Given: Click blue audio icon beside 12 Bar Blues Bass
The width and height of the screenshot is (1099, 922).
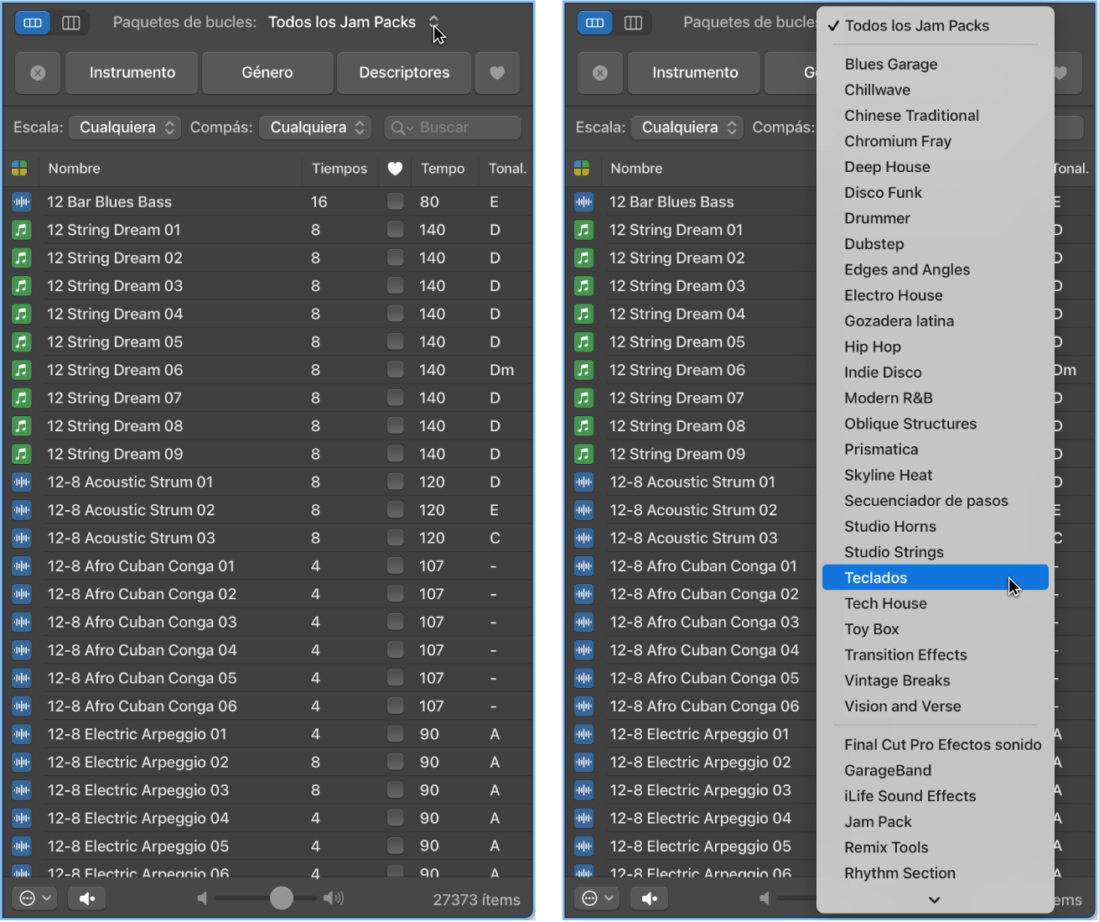Looking at the screenshot, I should (22, 202).
